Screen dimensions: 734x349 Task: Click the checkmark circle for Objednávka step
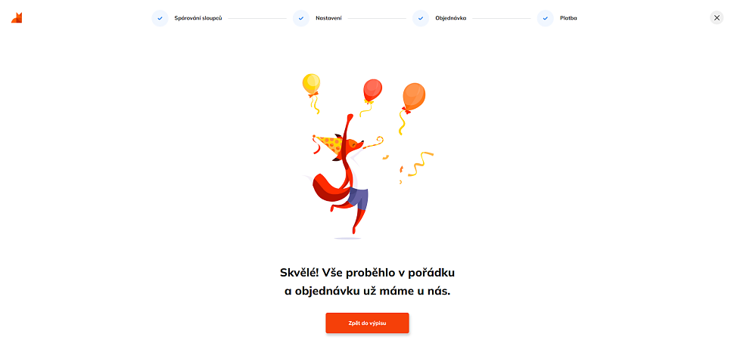(421, 18)
